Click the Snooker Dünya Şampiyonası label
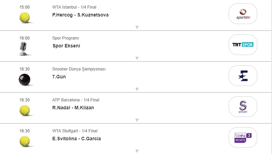Image resolution: width=272 pixels, height=154 pixels. (79, 69)
